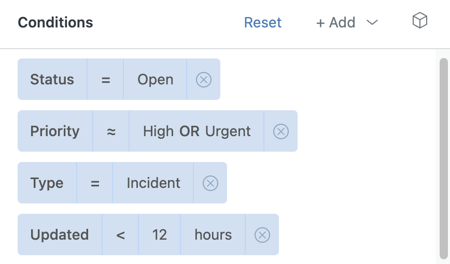The image size is (450, 264).
Task: Change the Updated less-than operator
Action: 120,235
